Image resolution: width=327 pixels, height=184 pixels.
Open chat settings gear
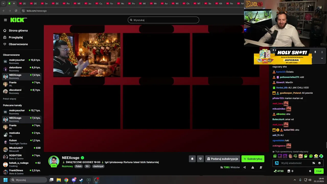point(310,171)
